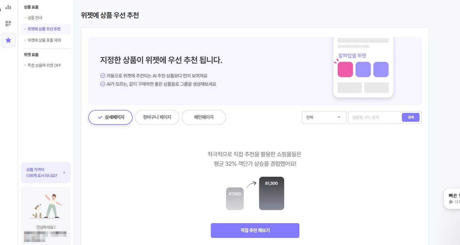Screen dimensions: 460x245
Task: Select the 상세페이지 page filter
Action: pyautogui.click(x=110, y=117)
